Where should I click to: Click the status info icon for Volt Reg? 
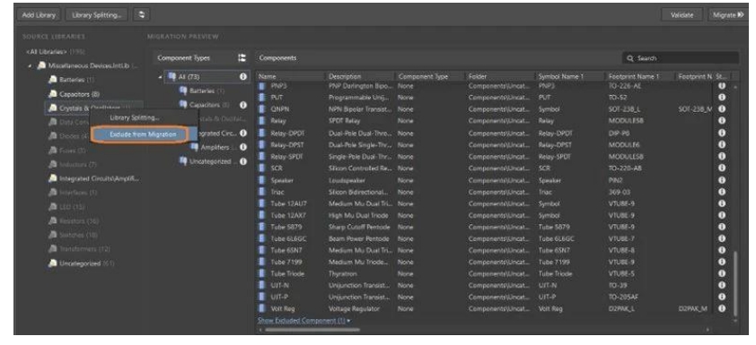[722, 309]
